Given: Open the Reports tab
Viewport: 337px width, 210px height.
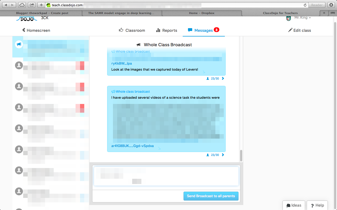Looking at the screenshot, I should click(167, 30).
